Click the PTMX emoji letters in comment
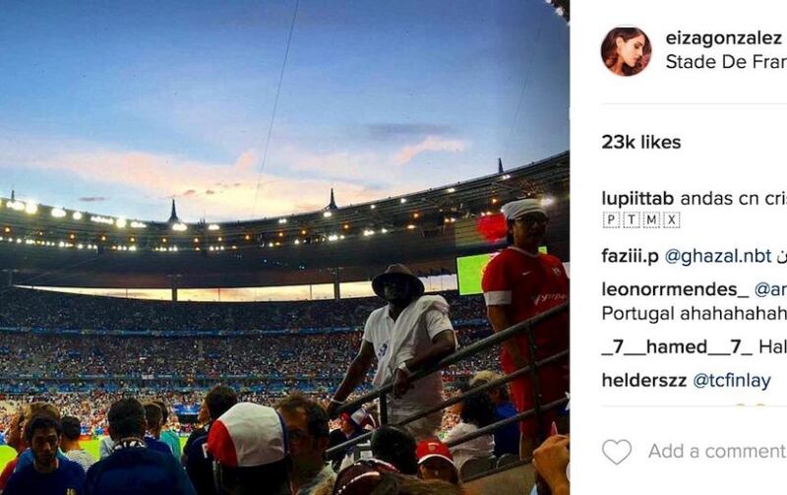This screenshot has height=495, width=787. coord(641,219)
